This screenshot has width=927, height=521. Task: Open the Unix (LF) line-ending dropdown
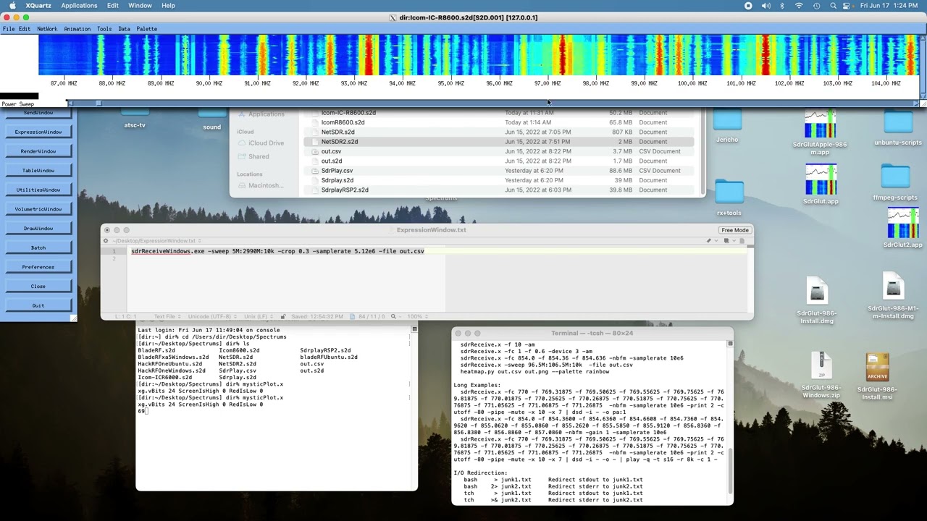[259, 316]
